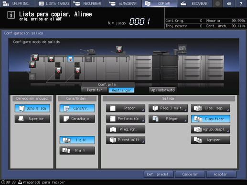Image resolution: width=247 pixels, height=185 pixels.
Task: Click 'orig. arriba en el ADF' text
Action: coord(41,19)
